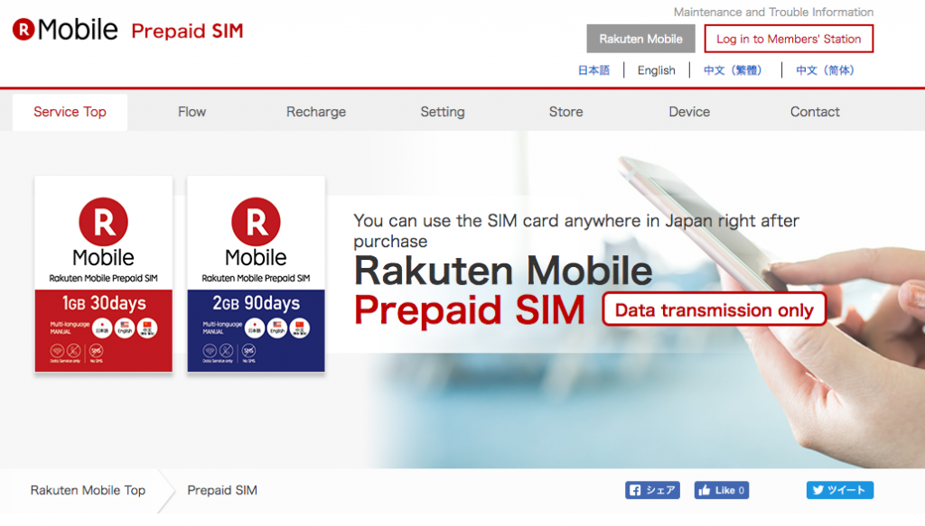Click the R circle logo on 2GB card
Screen dimensions: 925x526
[x=256, y=221]
